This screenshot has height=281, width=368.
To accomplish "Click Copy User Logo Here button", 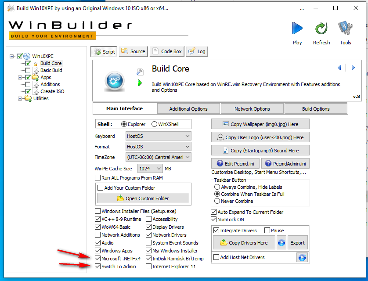I will pos(260,137).
